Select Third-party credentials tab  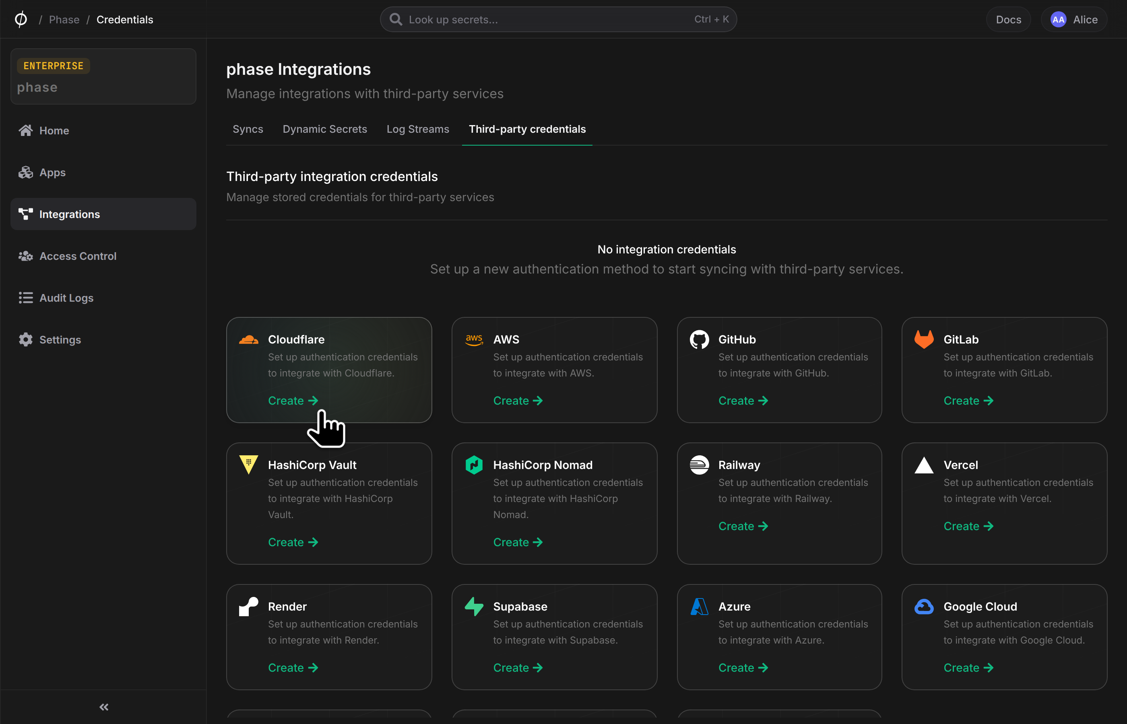[527, 129]
